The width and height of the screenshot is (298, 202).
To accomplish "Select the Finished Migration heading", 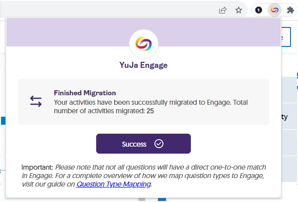I will [85, 93].
